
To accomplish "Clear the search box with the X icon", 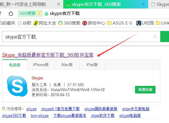I will pyautogui.click(x=155, y=37).
